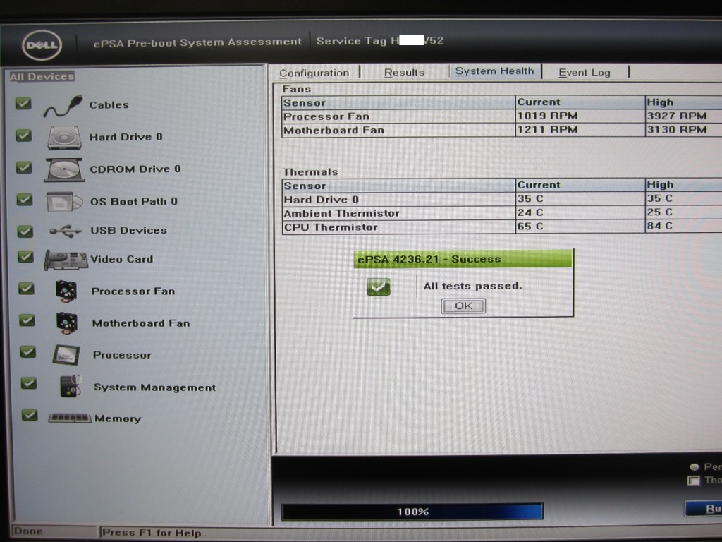Screen dimensions: 722x542
Task: Toggle the Hard Drive 0 checkbox
Action: [x=23, y=135]
